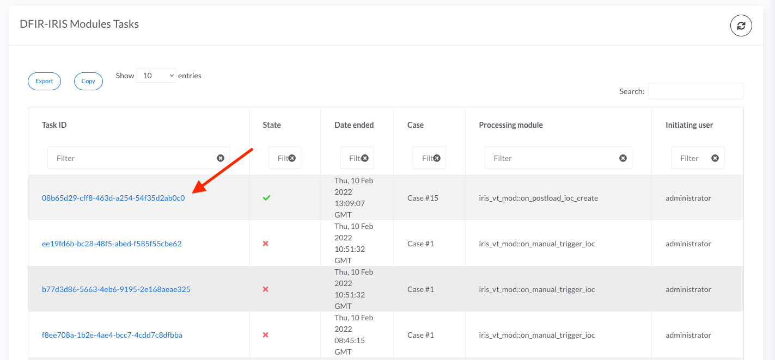Focus the Search input field
Image resolution: width=775 pixels, height=360 pixels.
click(695, 91)
